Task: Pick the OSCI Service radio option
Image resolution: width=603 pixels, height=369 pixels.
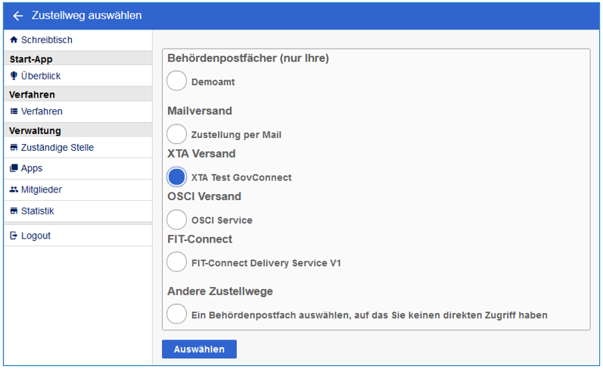Action: click(176, 220)
